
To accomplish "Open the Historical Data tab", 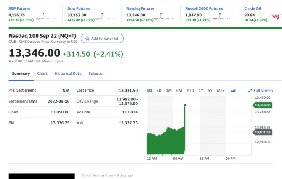I will click(68, 74).
